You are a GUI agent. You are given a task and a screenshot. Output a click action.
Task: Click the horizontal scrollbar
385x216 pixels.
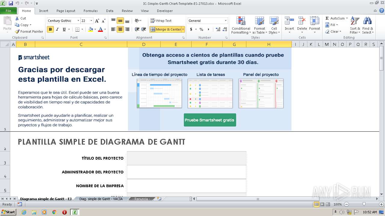click(257, 199)
